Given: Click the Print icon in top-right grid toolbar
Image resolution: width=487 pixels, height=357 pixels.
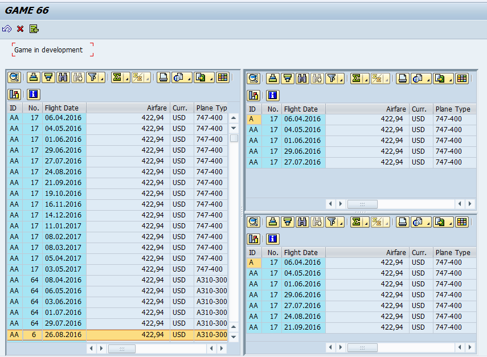Looking at the screenshot, I should coord(403,79).
